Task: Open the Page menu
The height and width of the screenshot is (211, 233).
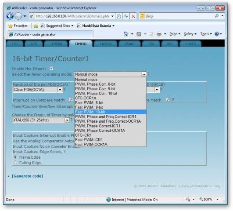Action: coord(175,34)
